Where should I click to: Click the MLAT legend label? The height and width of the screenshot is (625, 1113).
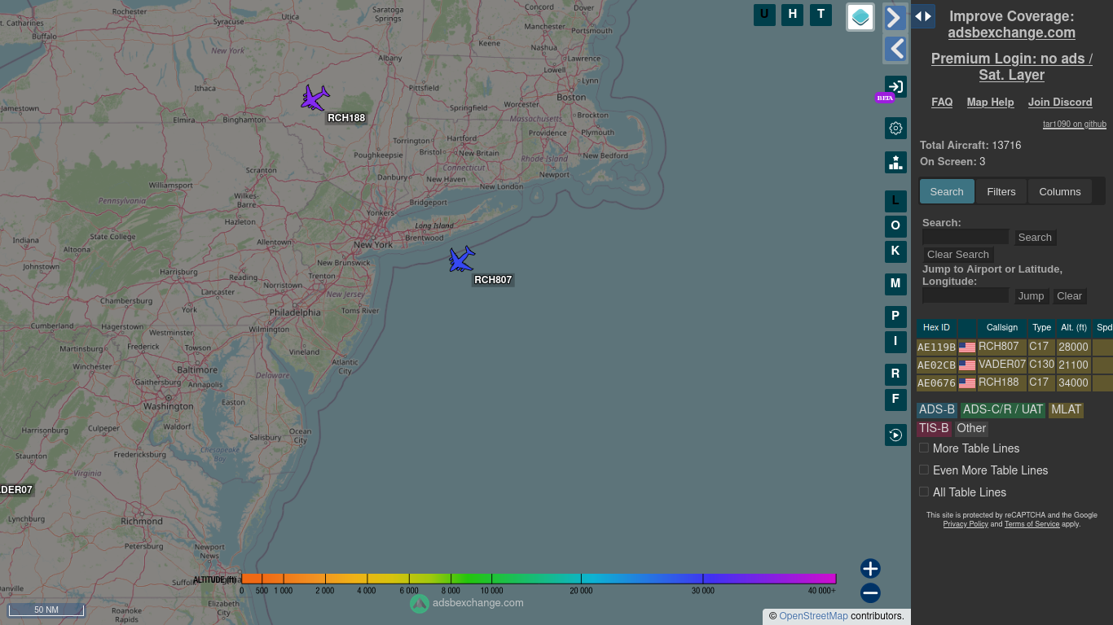click(1066, 409)
